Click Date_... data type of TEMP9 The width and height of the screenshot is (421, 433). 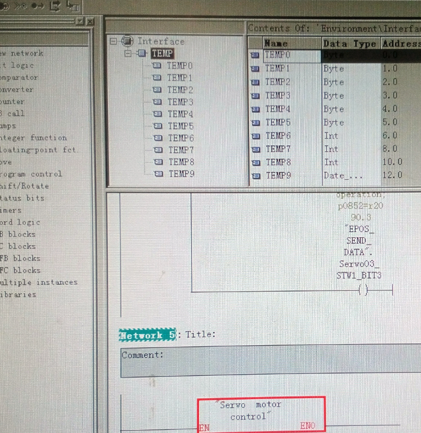(343, 176)
